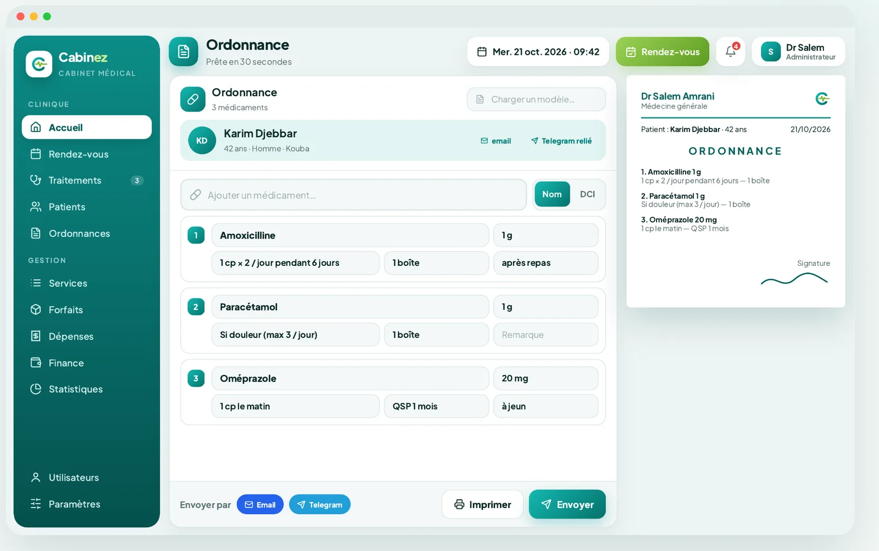879x551 pixels.
Task: Open the Charger un modèle dropdown
Action: point(536,99)
